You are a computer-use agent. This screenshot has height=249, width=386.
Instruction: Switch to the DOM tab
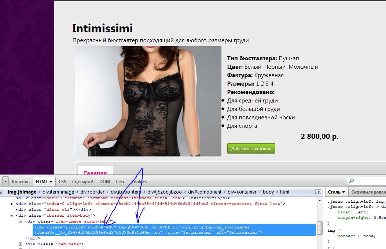[104, 182]
